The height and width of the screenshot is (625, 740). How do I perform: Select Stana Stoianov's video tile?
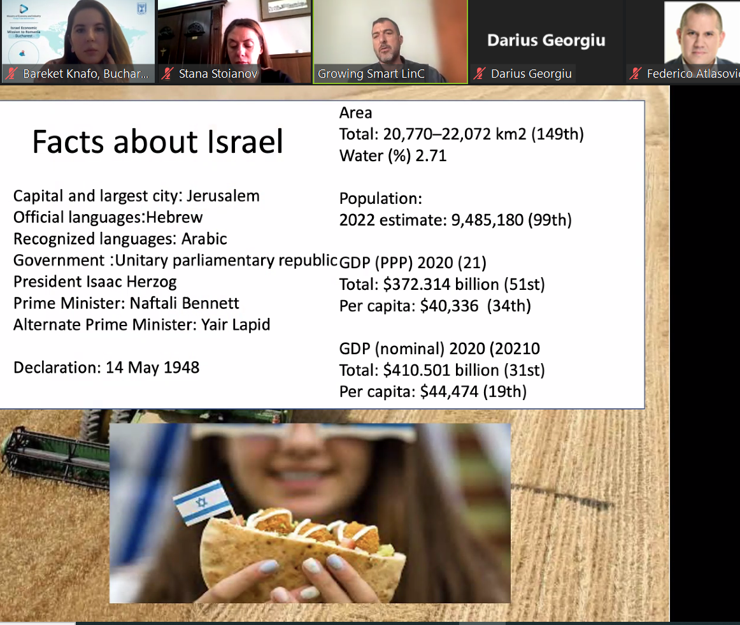[234, 35]
